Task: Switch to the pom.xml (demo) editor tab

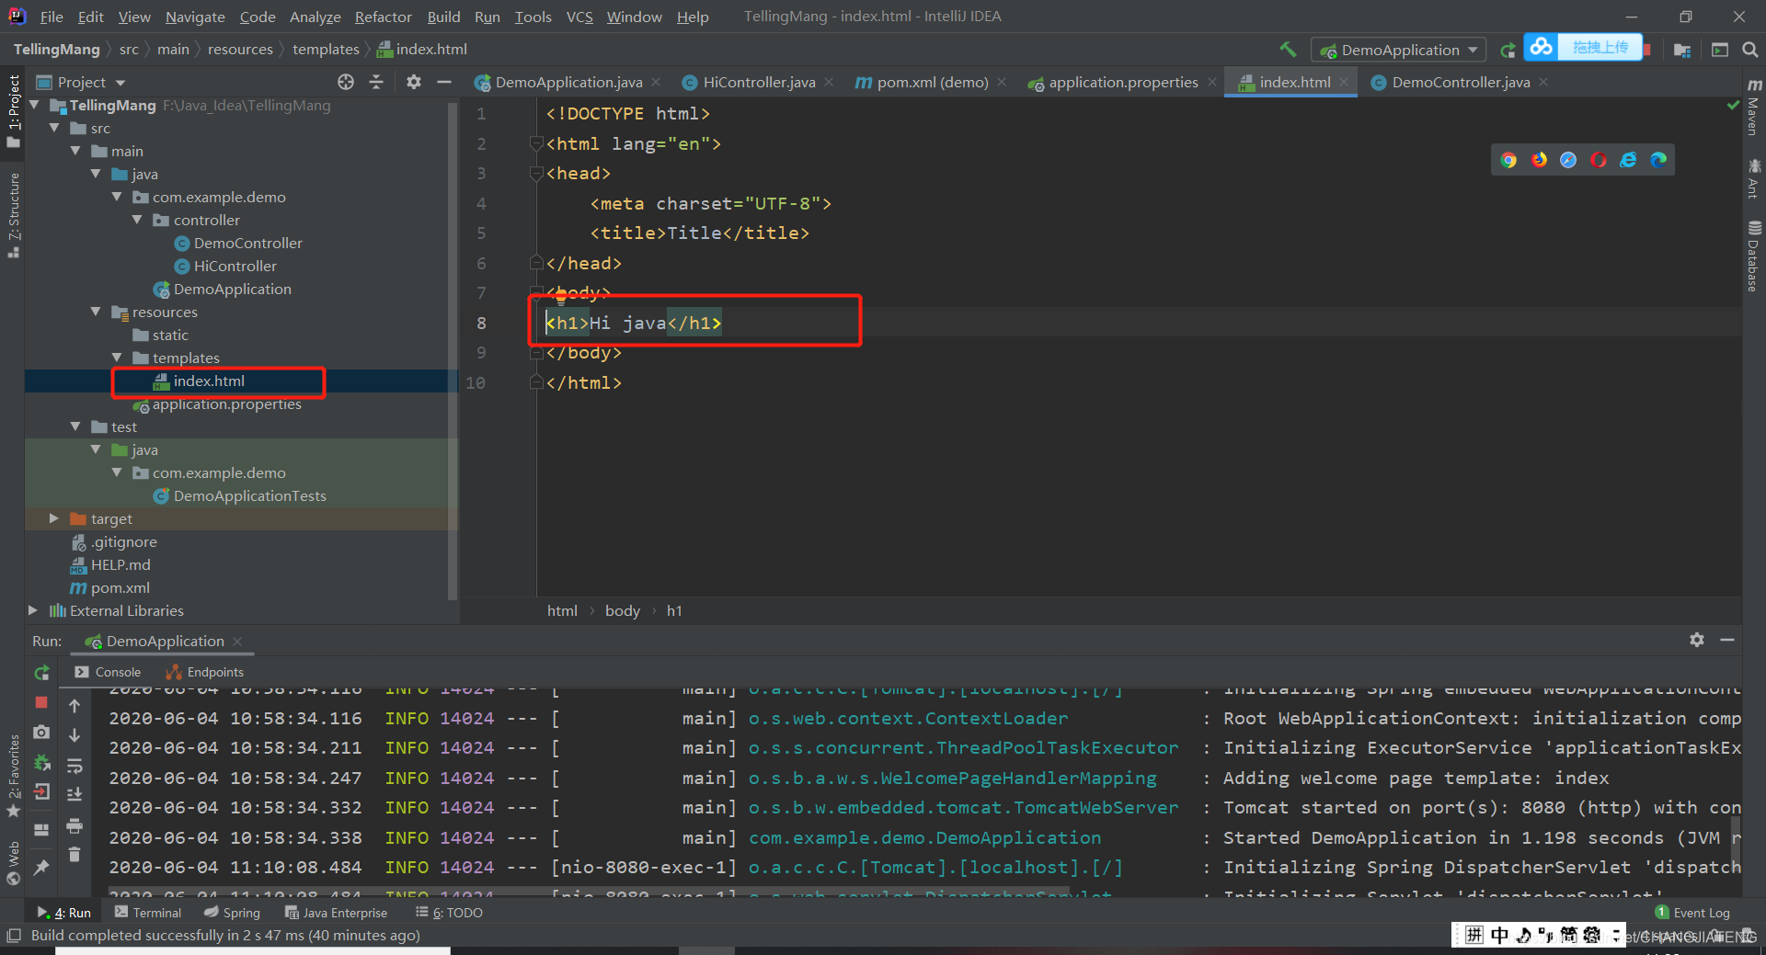Action: pyautogui.click(x=931, y=82)
